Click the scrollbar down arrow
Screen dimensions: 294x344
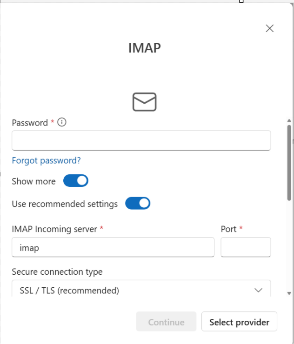pos(289,293)
